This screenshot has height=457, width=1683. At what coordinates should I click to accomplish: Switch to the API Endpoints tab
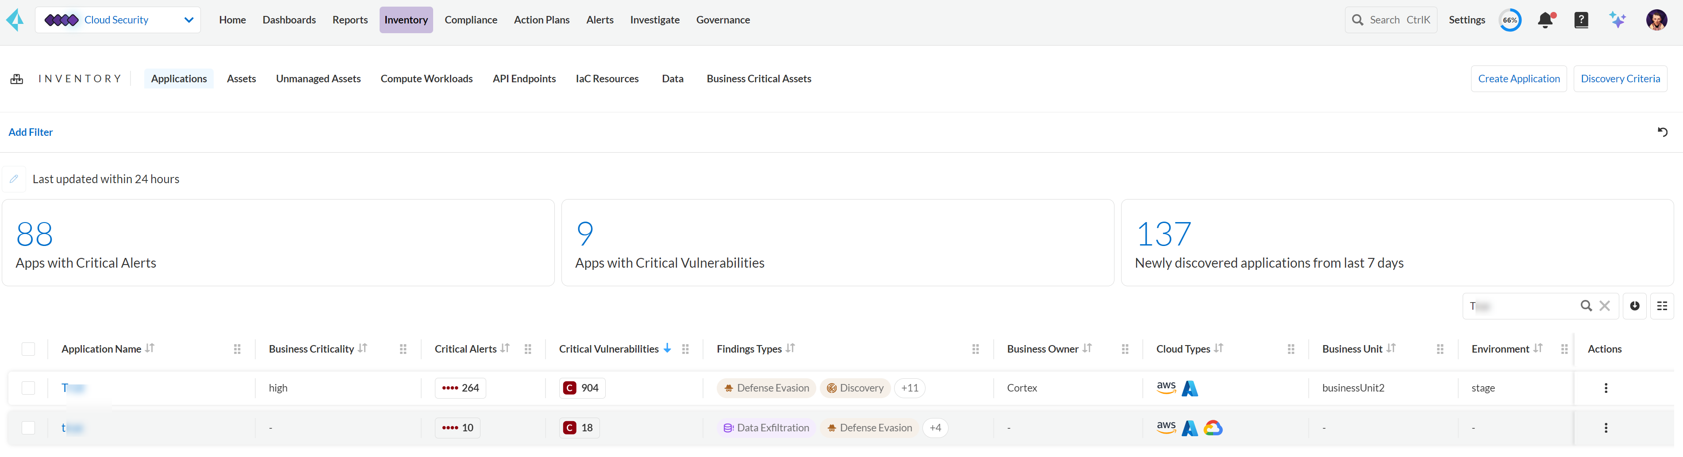[x=524, y=78]
